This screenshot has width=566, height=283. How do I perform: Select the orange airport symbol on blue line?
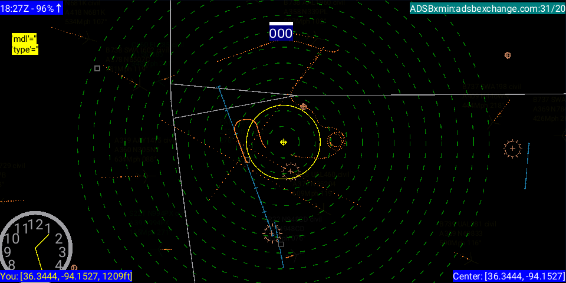(x=272, y=233)
